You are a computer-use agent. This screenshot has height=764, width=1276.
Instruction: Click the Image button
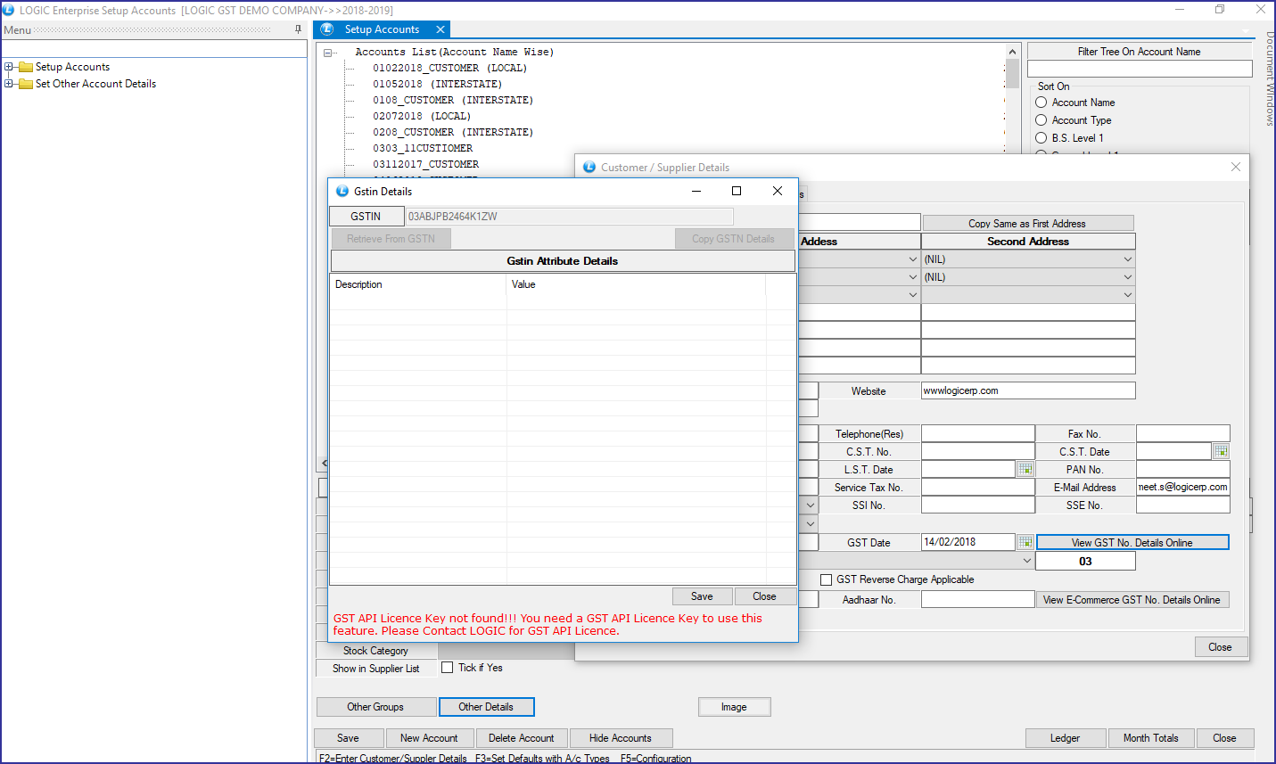click(x=734, y=707)
